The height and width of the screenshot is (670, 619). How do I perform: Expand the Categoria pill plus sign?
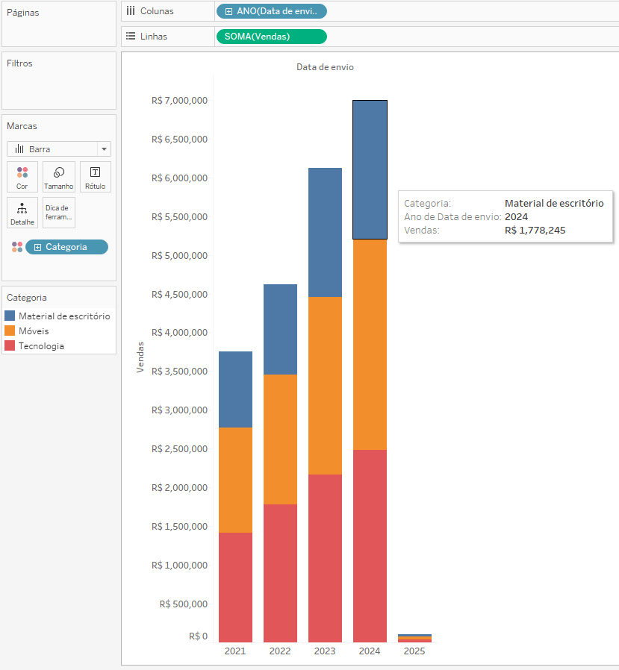(37, 247)
